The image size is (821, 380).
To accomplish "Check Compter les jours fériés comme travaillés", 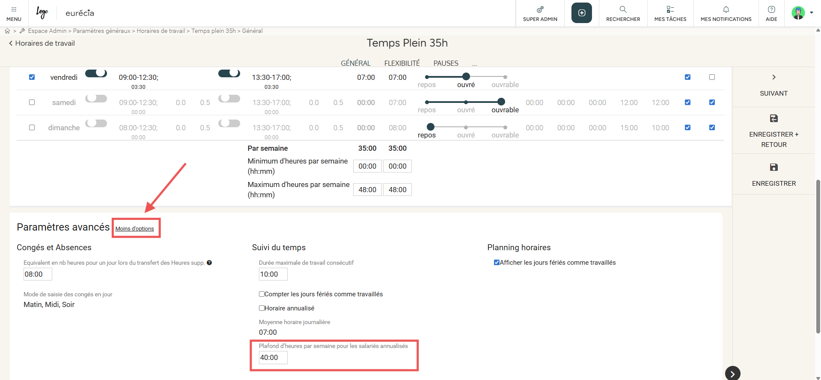I will click(x=262, y=294).
